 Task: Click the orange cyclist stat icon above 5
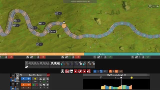pyautogui.click(x=23, y=85)
